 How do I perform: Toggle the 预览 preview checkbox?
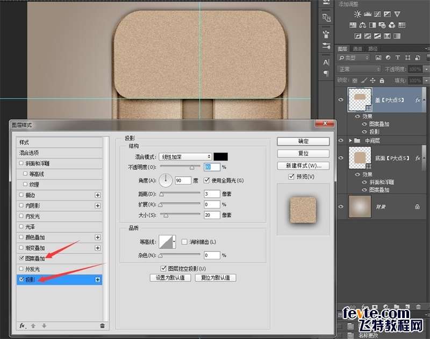pos(291,176)
